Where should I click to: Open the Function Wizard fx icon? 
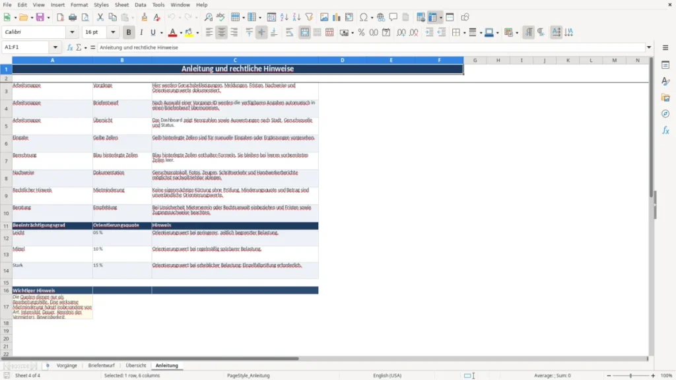[x=70, y=47]
